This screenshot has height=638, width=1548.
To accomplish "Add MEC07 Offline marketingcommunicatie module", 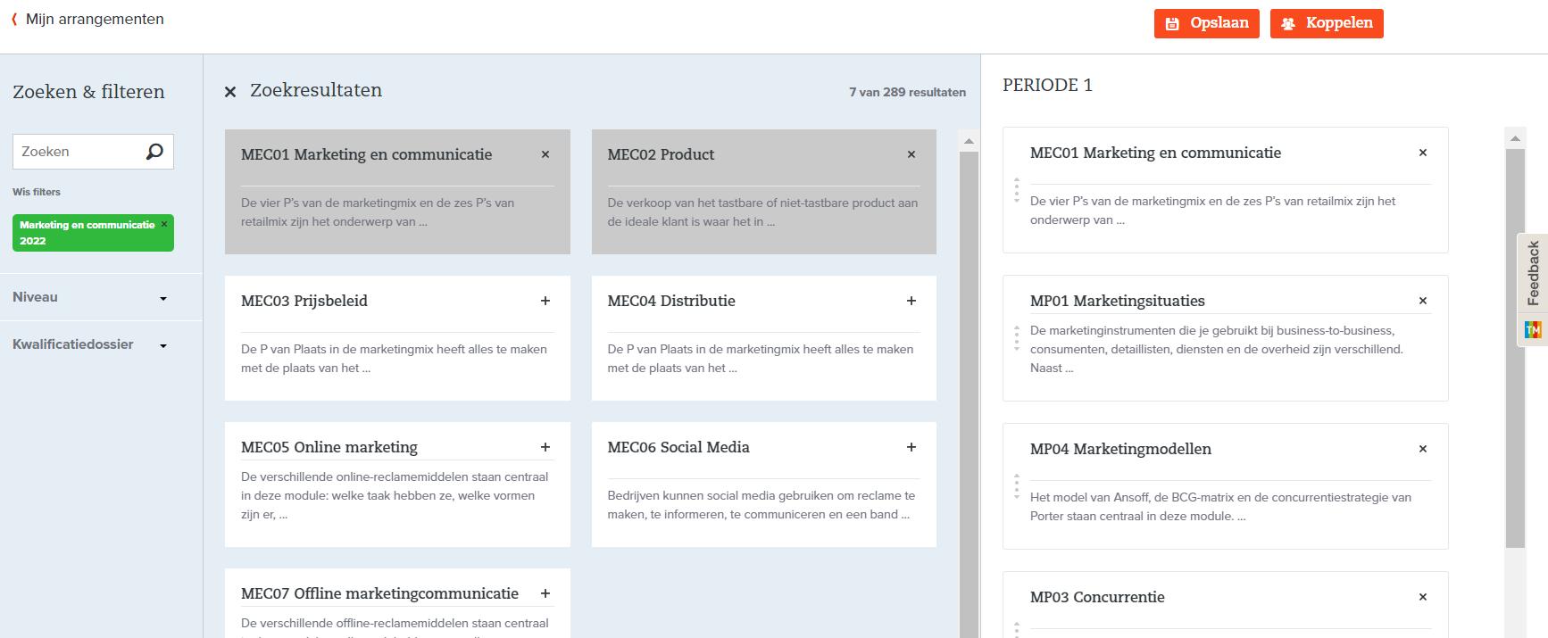I will pyautogui.click(x=545, y=593).
